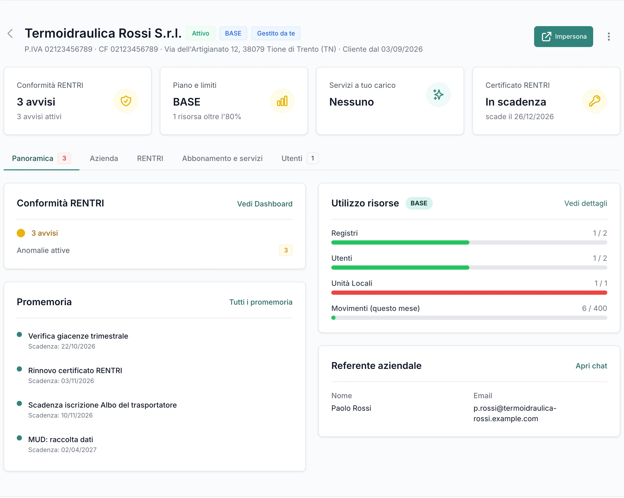Click the 1 risorsa oltre l'80% text
Image resolution: width=624 pixels, height=498 pixels.
point(207,117)
